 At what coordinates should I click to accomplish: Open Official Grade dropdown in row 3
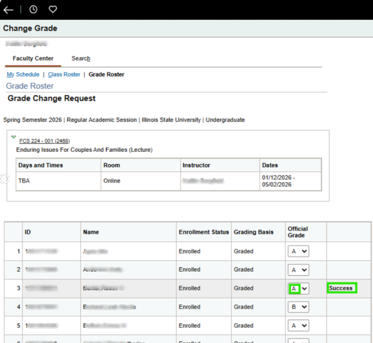pyautogui.click(x=298, y=289)
